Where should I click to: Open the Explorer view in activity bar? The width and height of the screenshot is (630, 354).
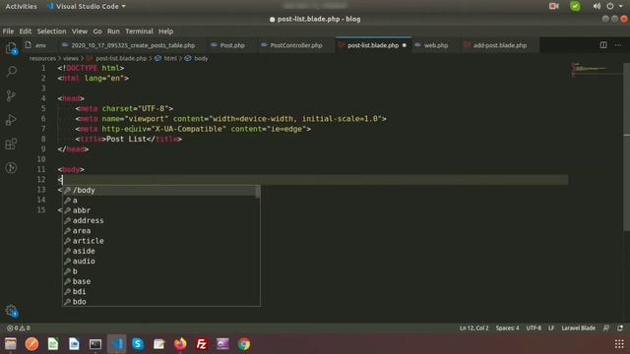pyautogui.click(x=11, y=48)
